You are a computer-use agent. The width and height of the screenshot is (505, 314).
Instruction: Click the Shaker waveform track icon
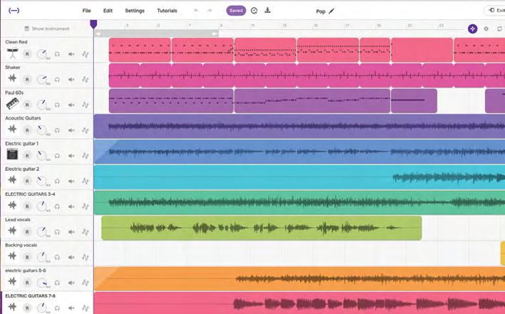[12, 78]
